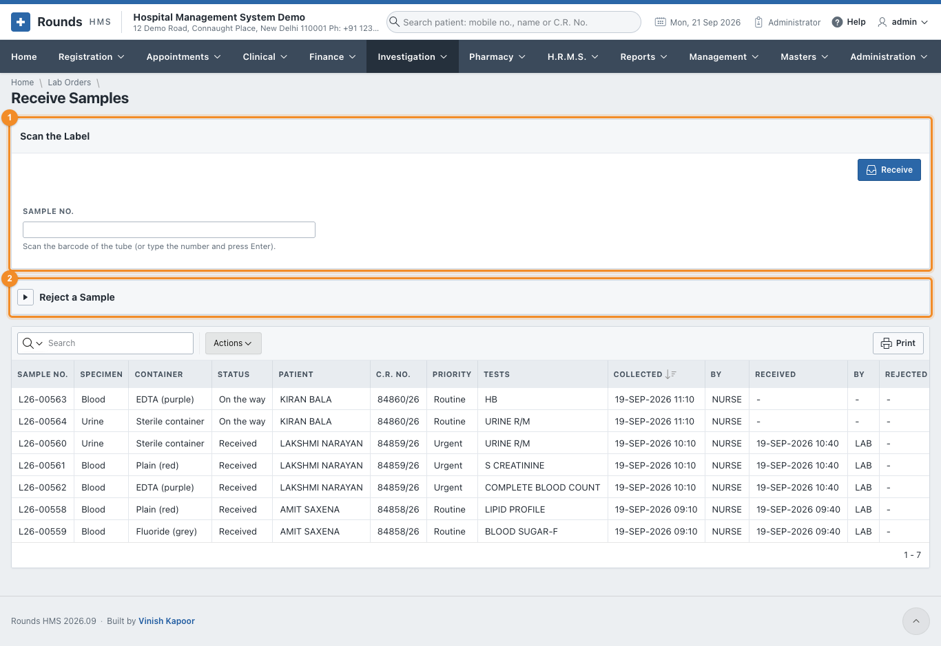Open the Masters menu
The width and height of the screenshot is (941, 646).
click(804, 56)
